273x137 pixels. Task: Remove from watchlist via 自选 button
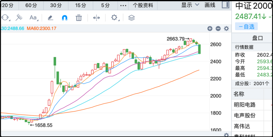246,26
